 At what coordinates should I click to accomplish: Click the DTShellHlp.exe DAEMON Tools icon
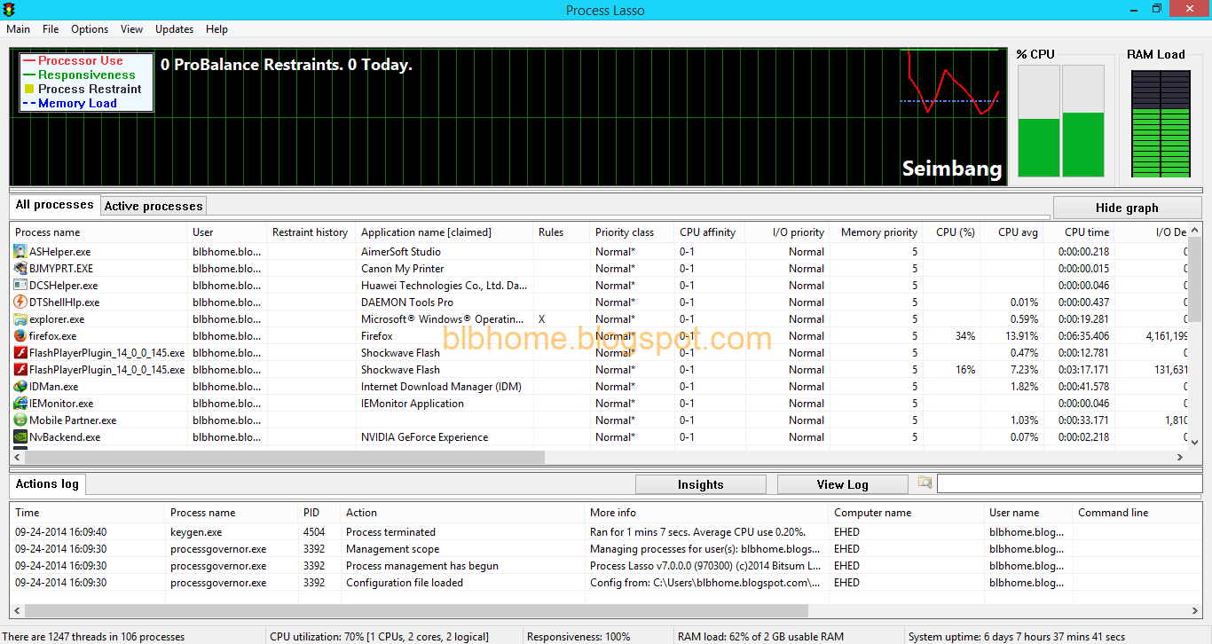click(x=20, y=302)
